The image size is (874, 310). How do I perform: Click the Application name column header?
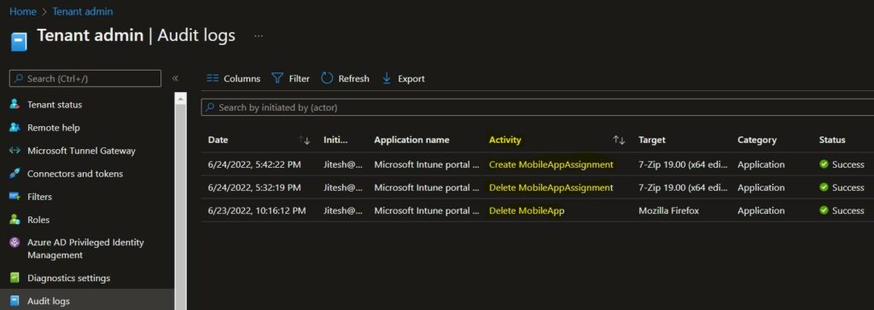pyautogui.click(x=411, y=140)
